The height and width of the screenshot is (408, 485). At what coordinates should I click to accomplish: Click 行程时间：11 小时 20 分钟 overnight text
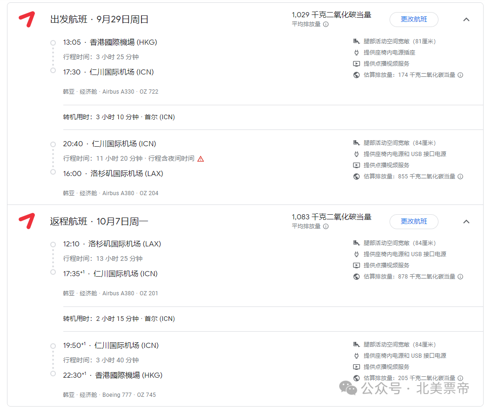128,158
